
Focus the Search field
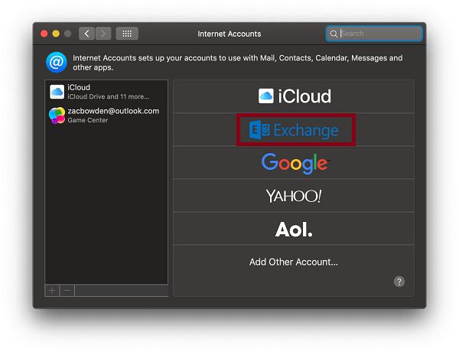click(374, 34)
